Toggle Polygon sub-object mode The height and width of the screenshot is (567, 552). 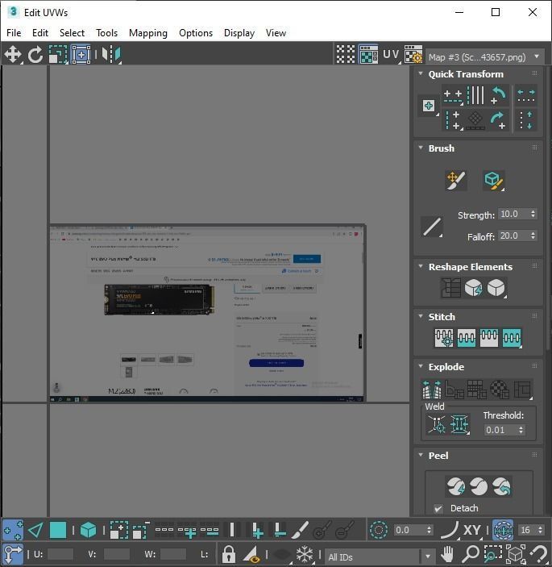click(58, 530)
